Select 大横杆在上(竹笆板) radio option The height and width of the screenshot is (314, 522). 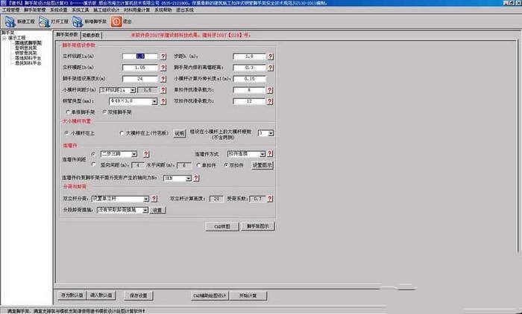click(x=122, y=133)
